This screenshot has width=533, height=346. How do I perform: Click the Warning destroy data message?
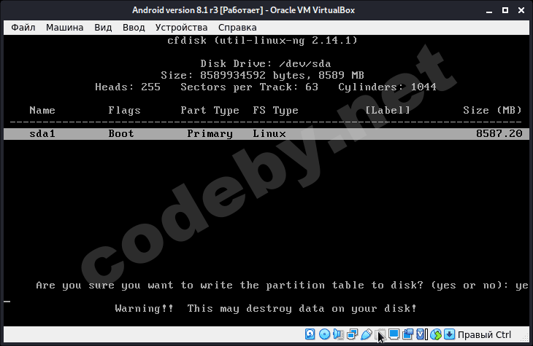(x=266, y=308)
